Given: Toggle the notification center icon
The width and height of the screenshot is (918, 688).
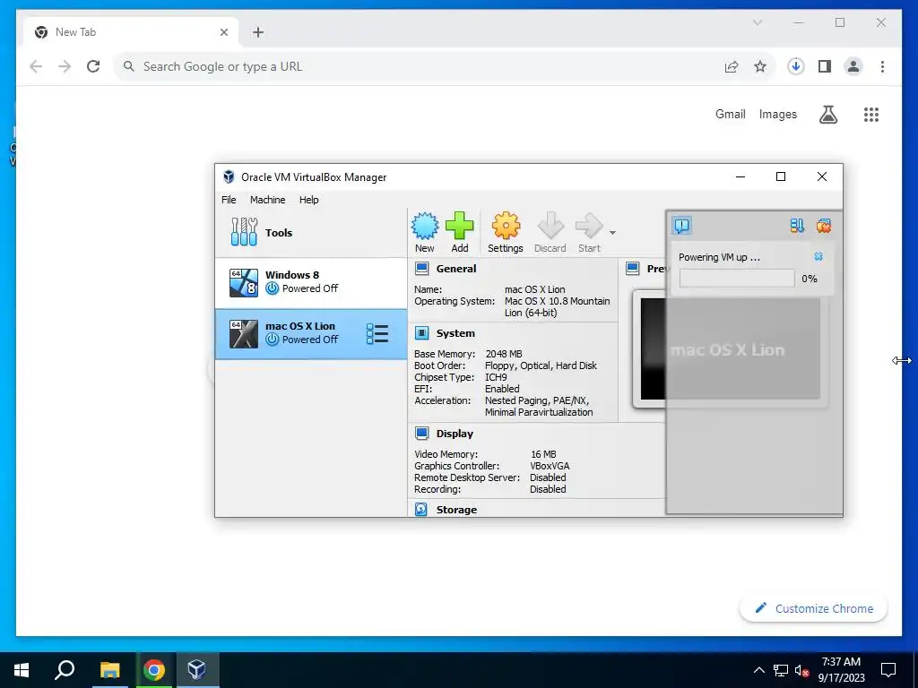Looking at the screenshot, I should [x=682, y=226].
